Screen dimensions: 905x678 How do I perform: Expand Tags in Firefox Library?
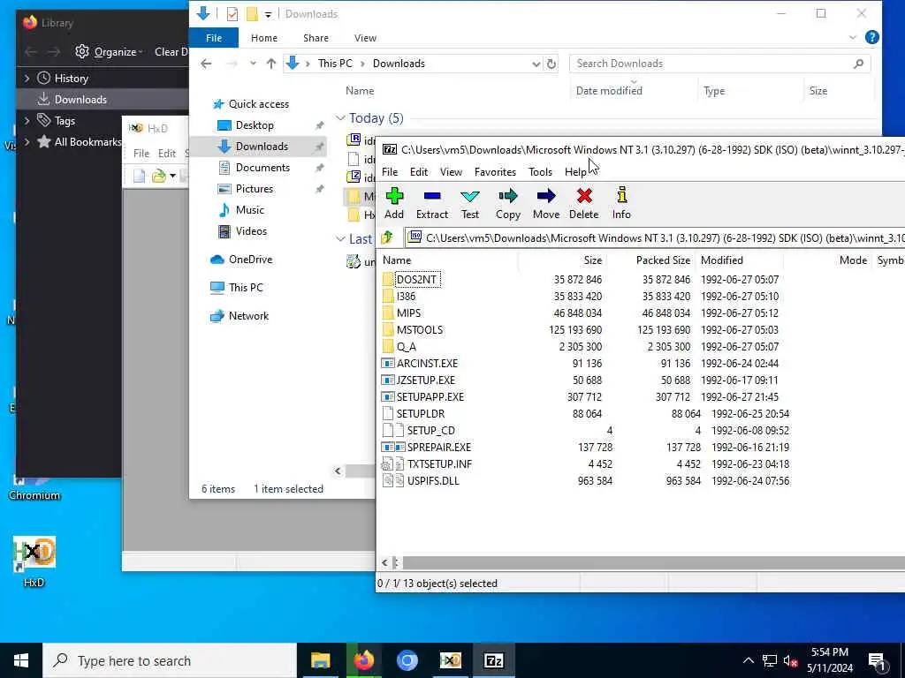tap(27, 120)
